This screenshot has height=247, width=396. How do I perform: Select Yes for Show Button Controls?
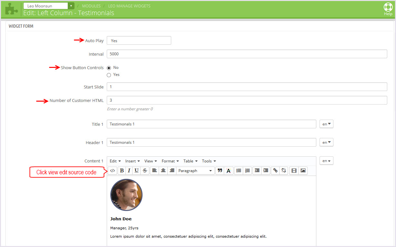pyautogui.click(x=109, y=75)
